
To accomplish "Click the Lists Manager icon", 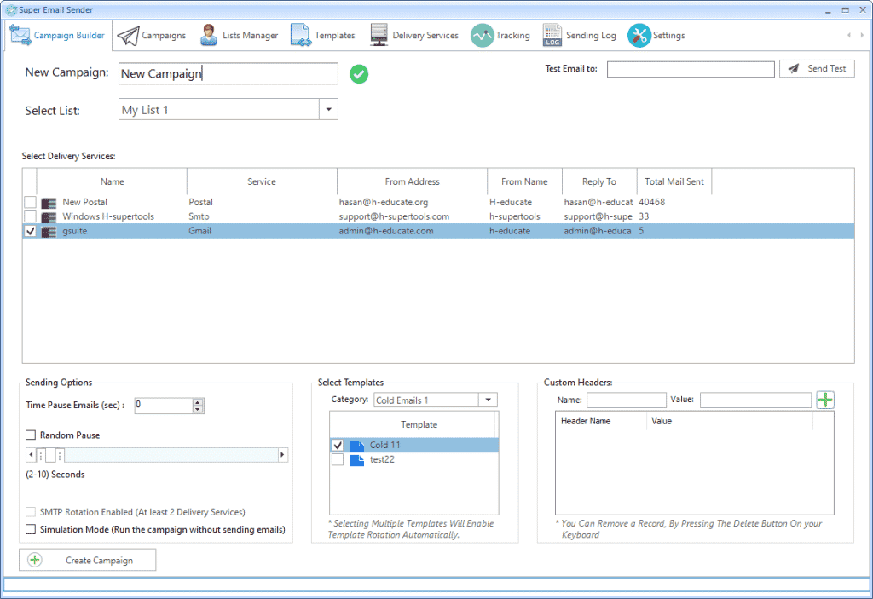I will (x=207, y=35).
